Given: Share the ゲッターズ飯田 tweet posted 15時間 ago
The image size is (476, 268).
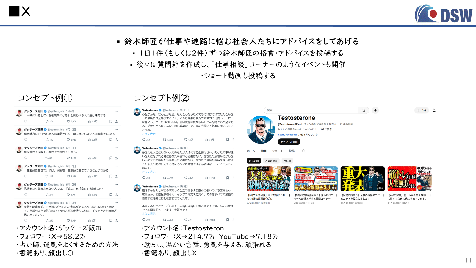Looking at the screenshot, I should [x=116, y=121].
